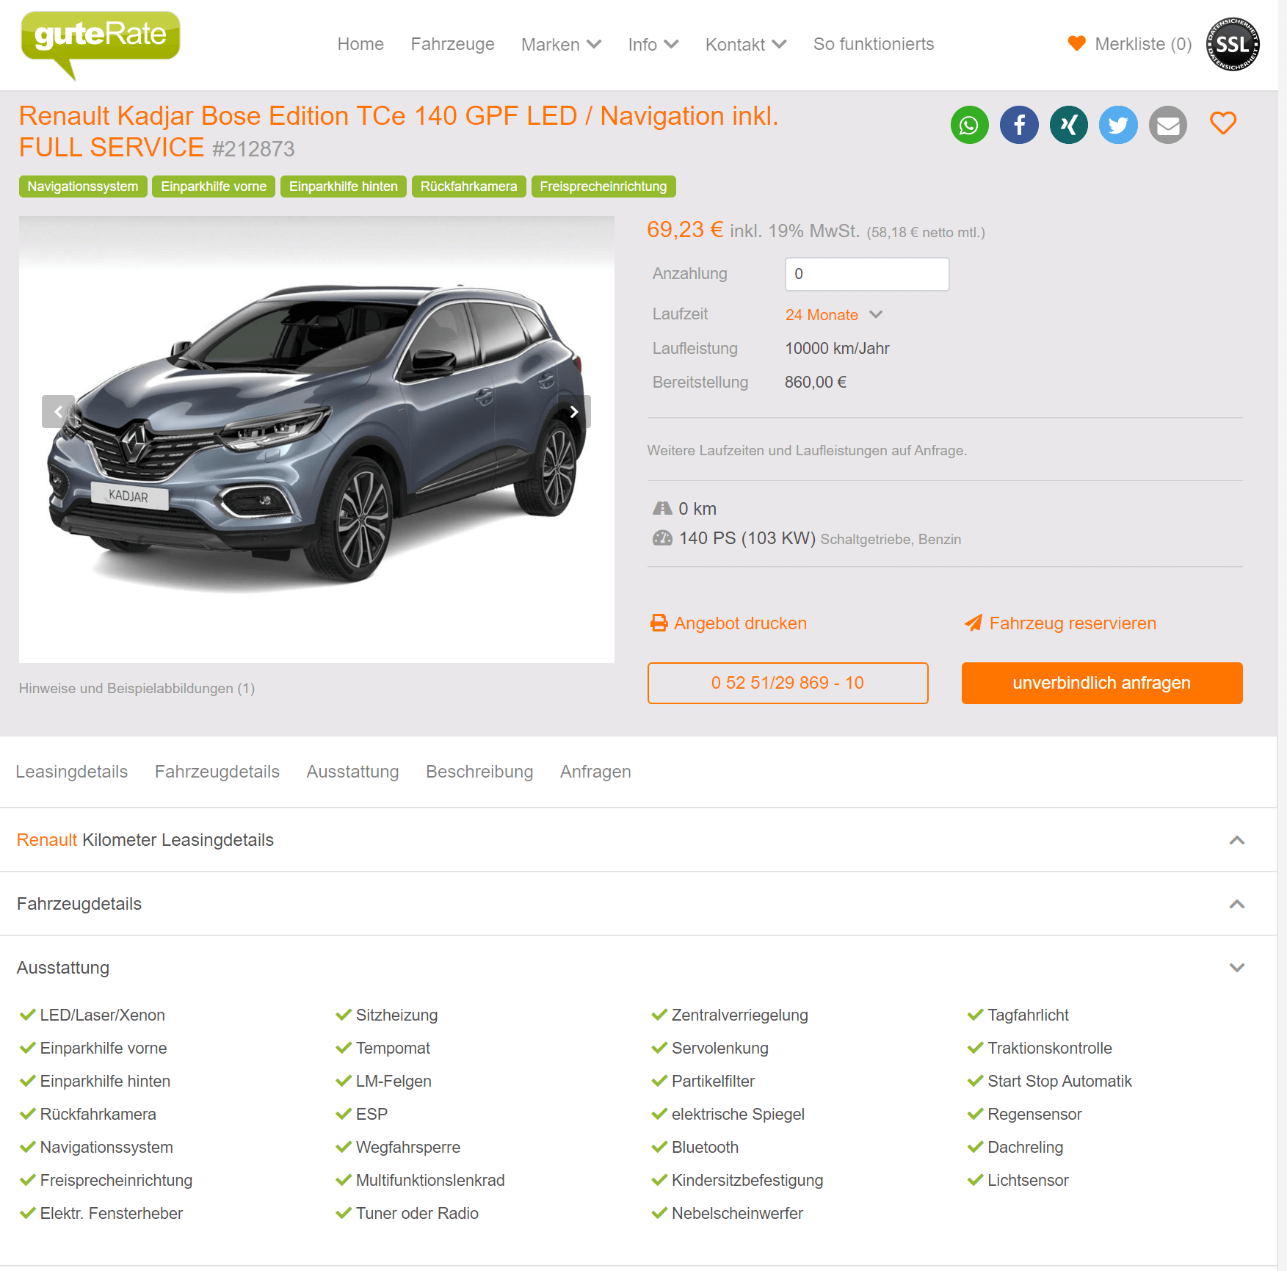Show the previous car image
Image resolution: width=1287 pixels, height=1271 pixels.
58,412
